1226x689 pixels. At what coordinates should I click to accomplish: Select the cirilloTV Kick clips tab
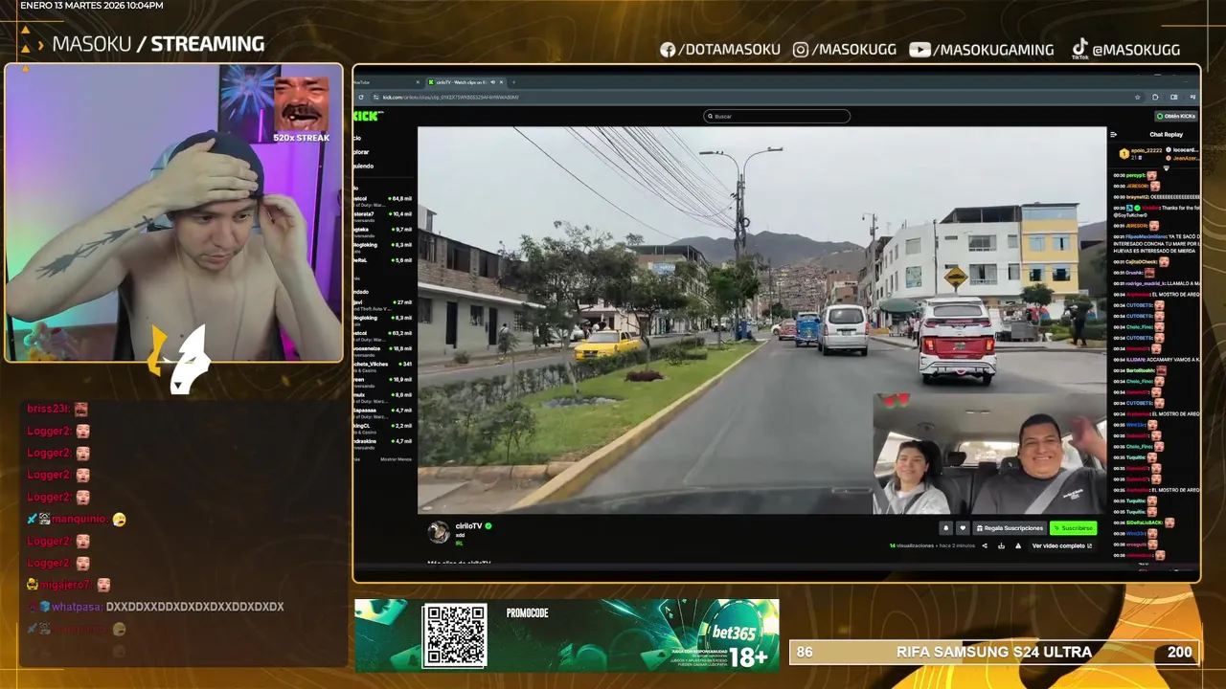[465, 82]
